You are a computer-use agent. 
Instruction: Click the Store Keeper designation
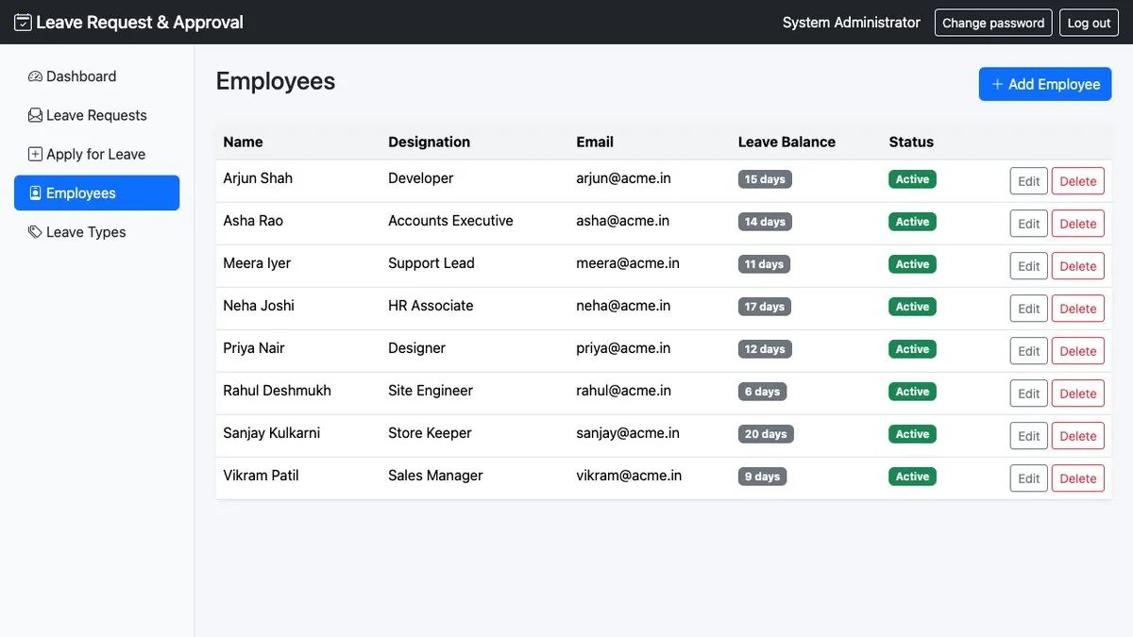pyautogui.click(x=430, y=433)
